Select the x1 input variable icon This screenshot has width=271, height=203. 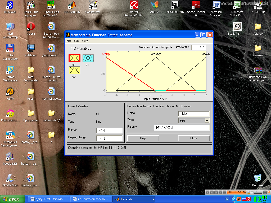pyautogui.click(x=74, y=58)
